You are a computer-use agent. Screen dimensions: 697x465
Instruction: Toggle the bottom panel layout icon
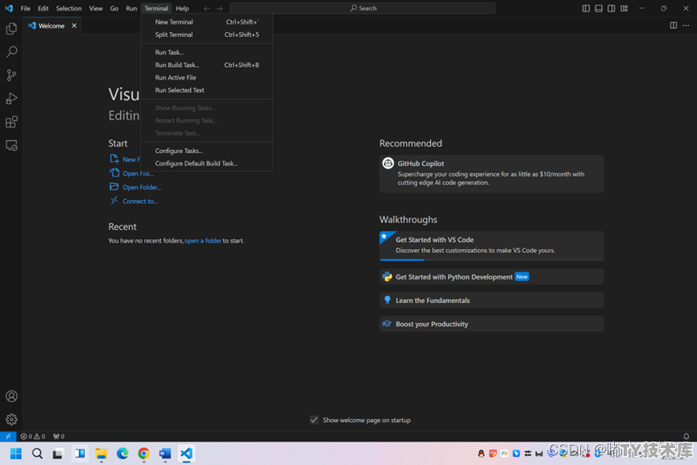[599, 8]
